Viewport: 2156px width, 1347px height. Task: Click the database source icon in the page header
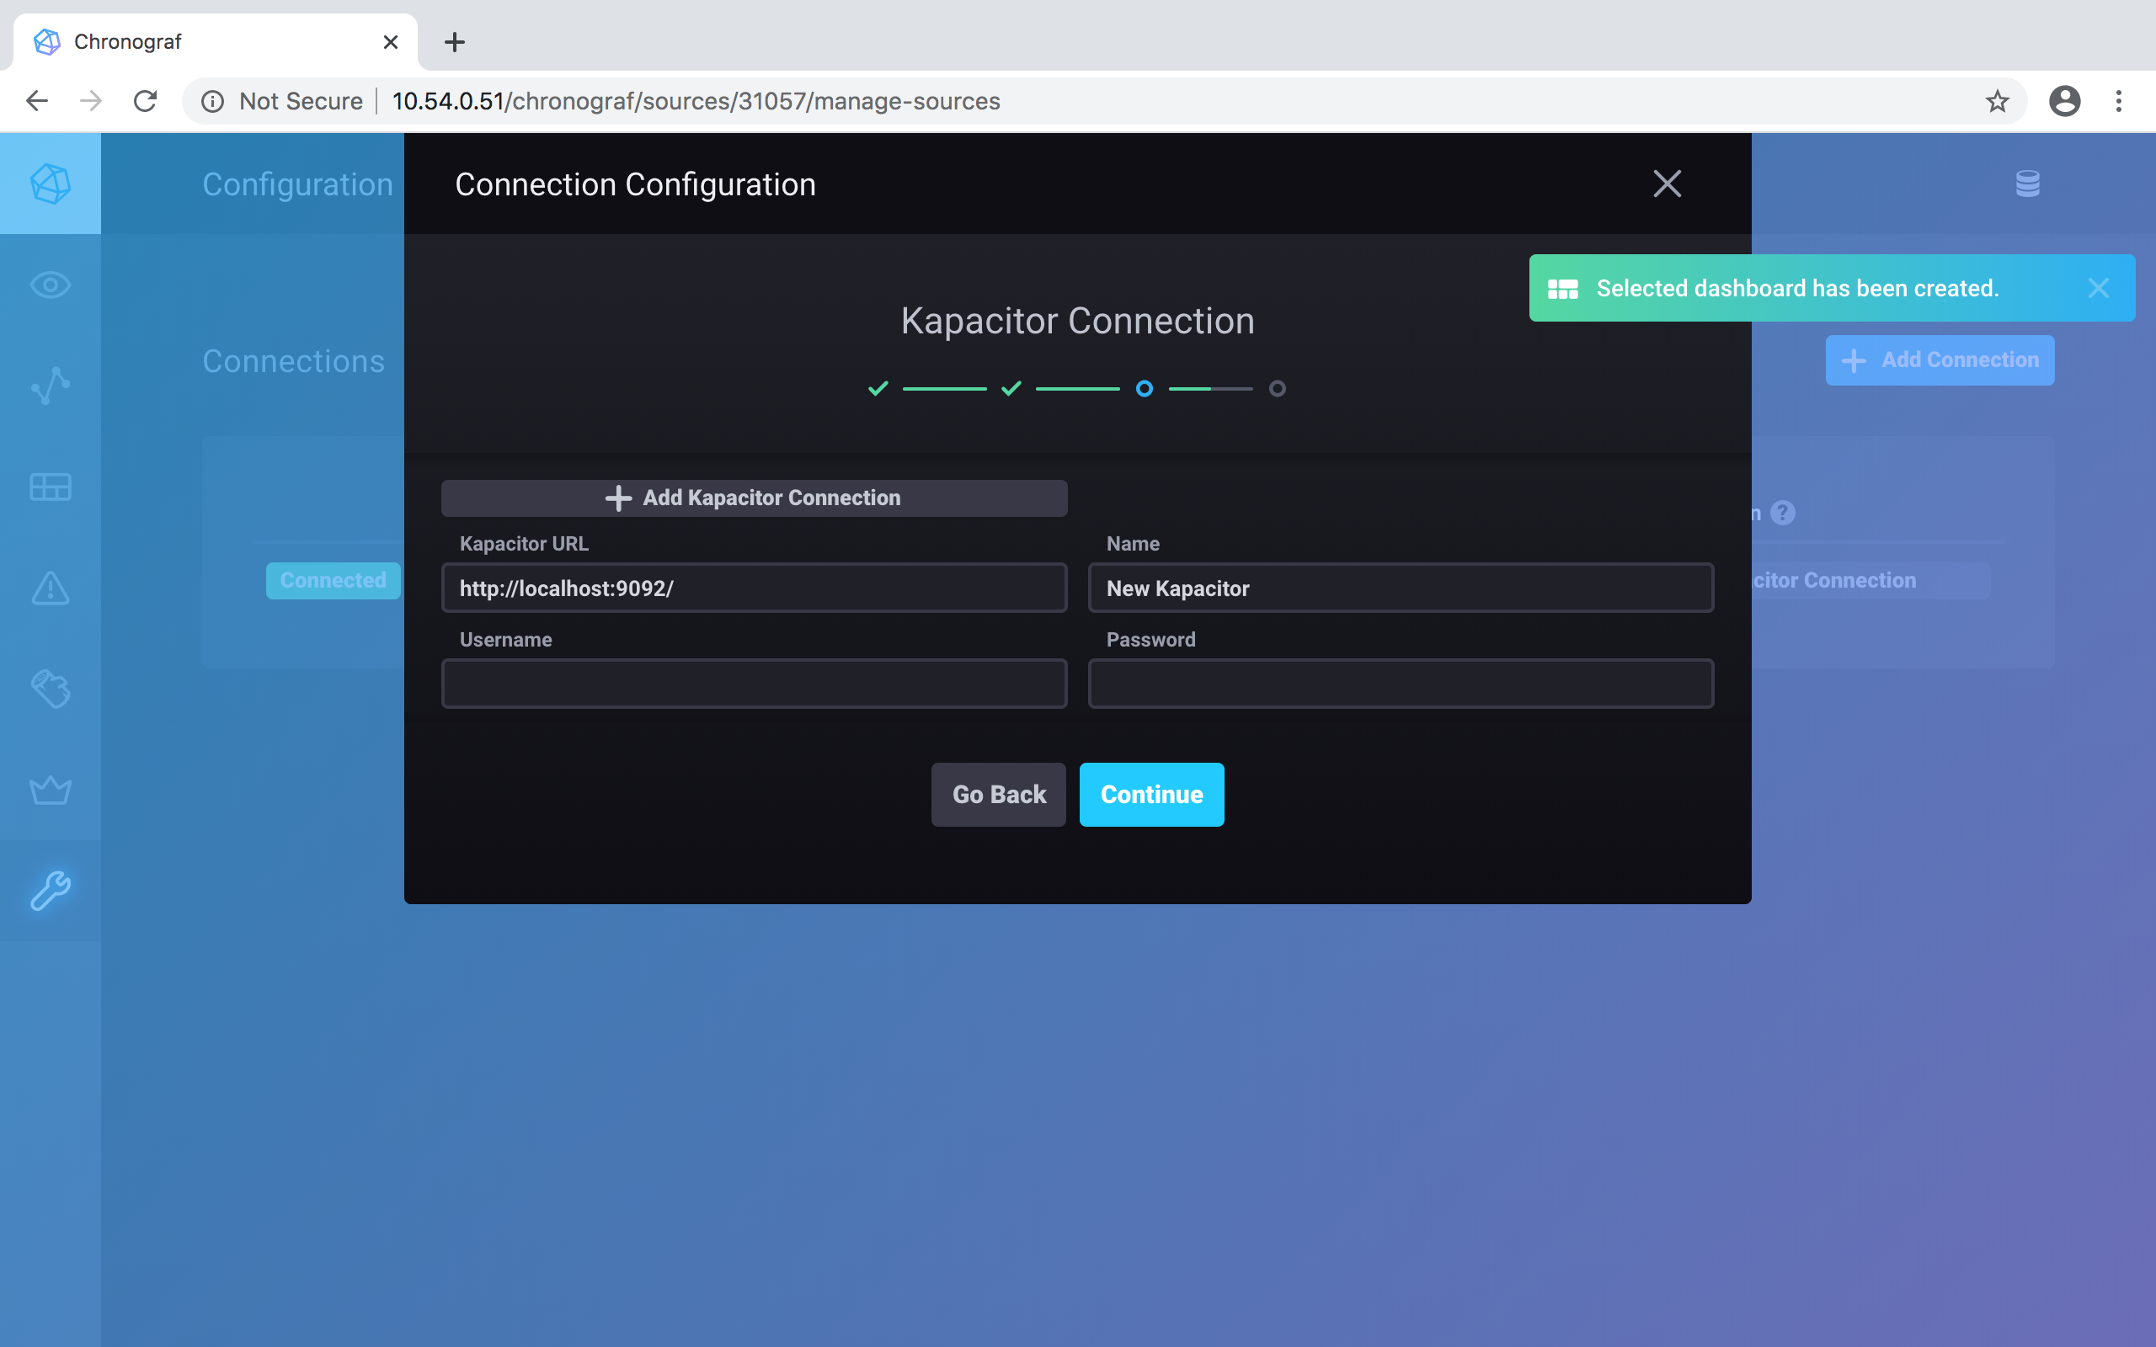coord(2028,184)
